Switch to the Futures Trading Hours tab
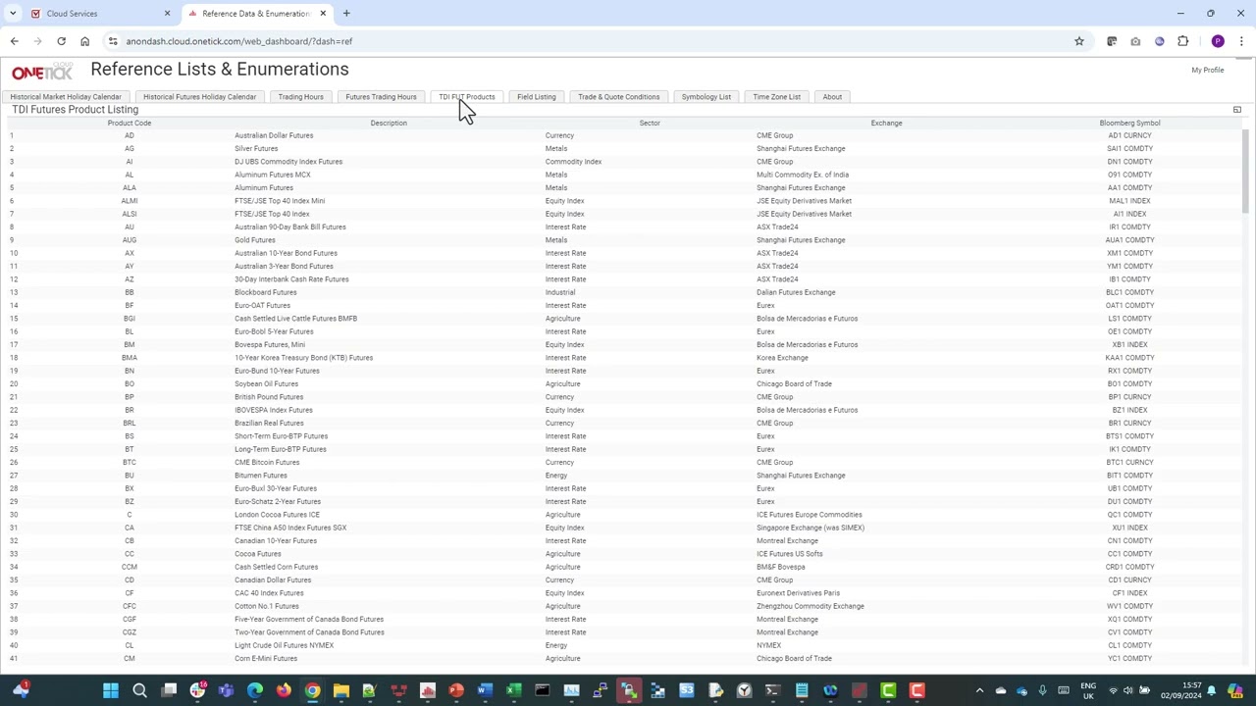The width and height of the screenshot is (1256, 706). click(381, 97)
